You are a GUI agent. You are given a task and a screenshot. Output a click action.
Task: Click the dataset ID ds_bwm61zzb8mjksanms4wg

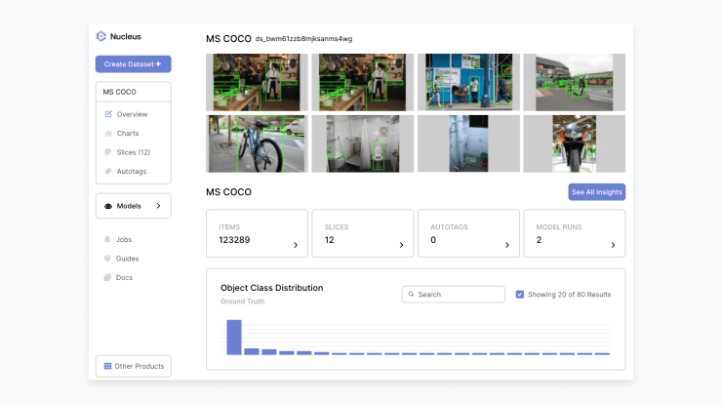303,39
